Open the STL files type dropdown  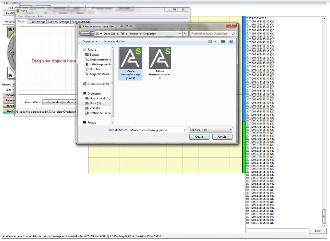(x=210, y=130)
